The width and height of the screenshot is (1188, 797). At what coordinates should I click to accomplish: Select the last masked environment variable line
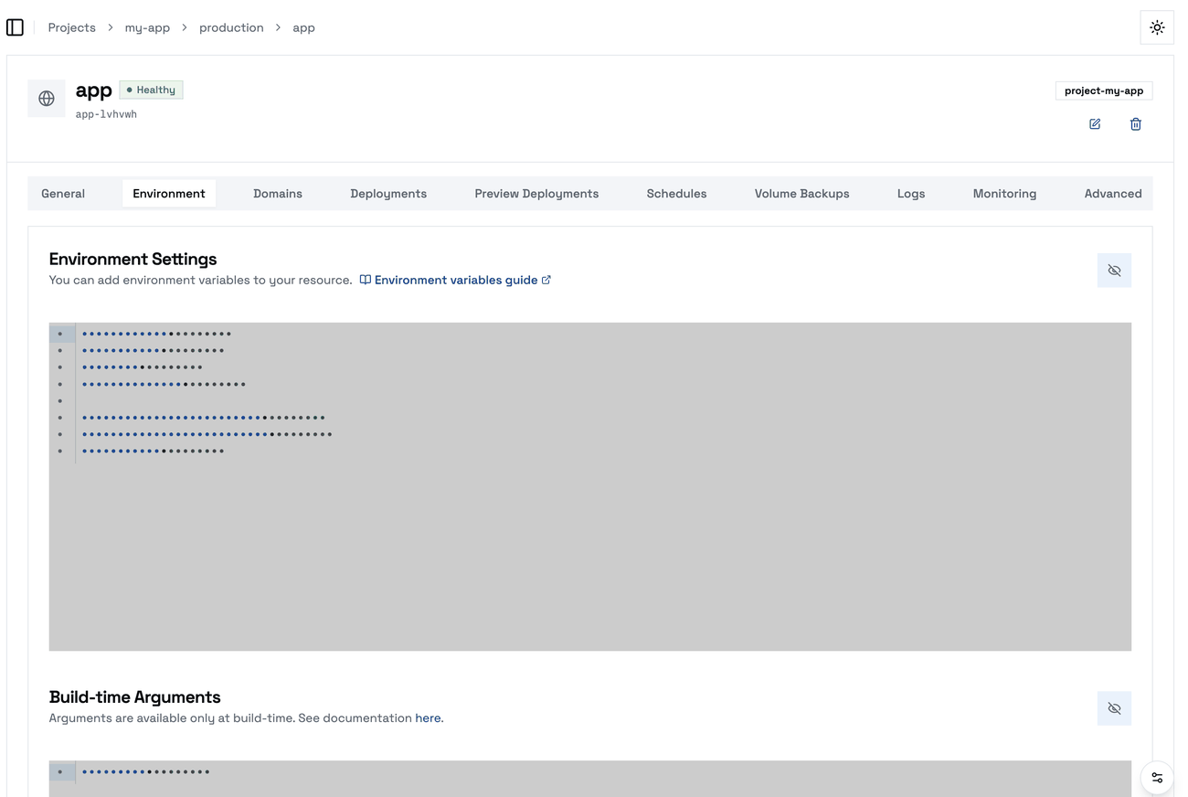pos(153,451)
